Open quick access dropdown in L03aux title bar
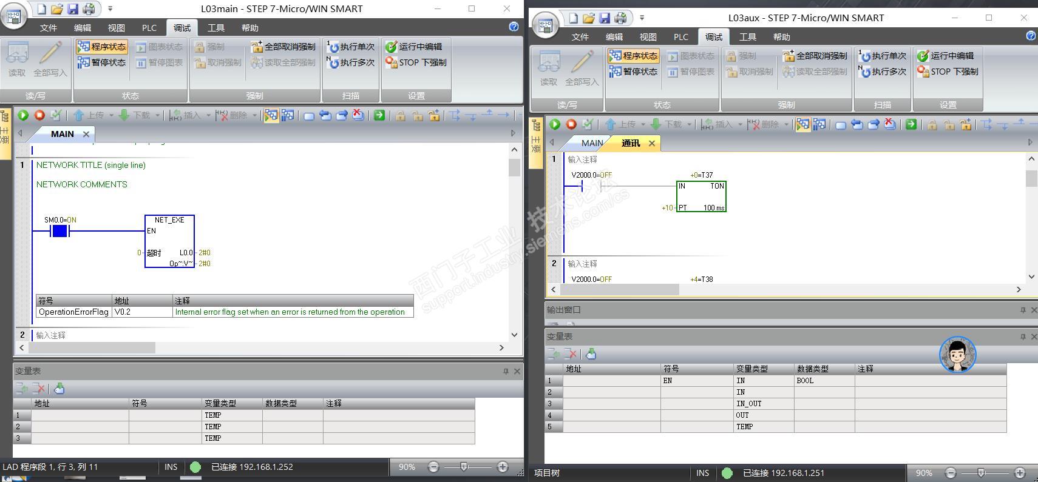The image size is (1038, 482). (x=642, y=18)
